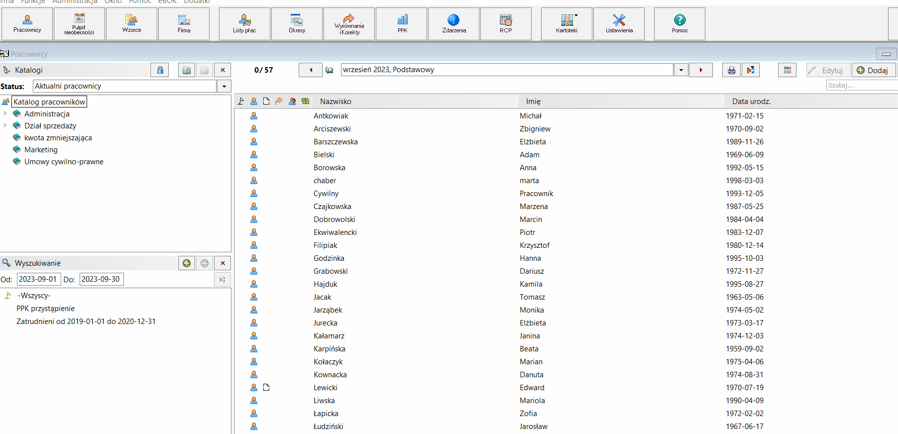
Task: Expand the Administracja catalog node
Action: (5, 113)
